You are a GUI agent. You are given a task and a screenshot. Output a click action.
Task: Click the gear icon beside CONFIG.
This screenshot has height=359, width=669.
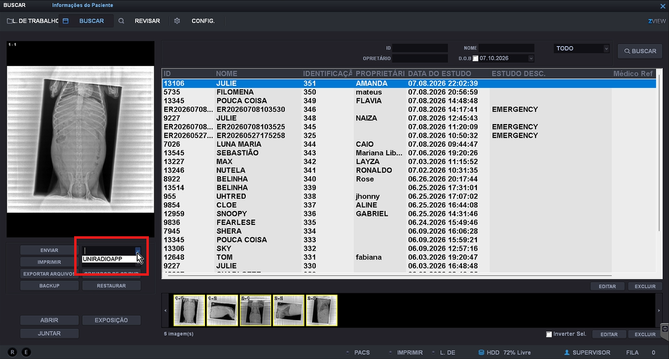coord(177,21)
